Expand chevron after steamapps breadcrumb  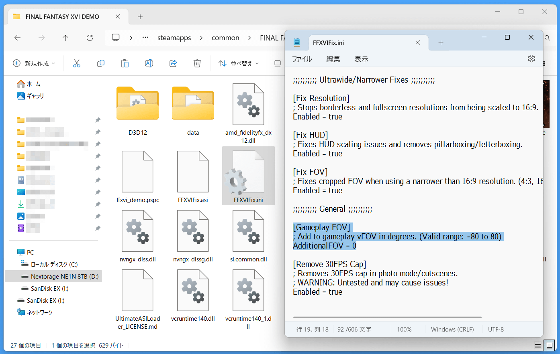[x=202, y=38]
